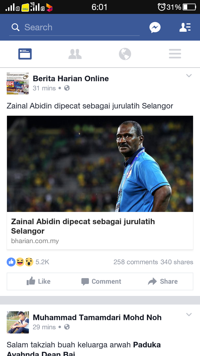The width and height of the screenshot is (200, 356).
Task: Open the Friend Requests tab
Action: click(75, 54)
